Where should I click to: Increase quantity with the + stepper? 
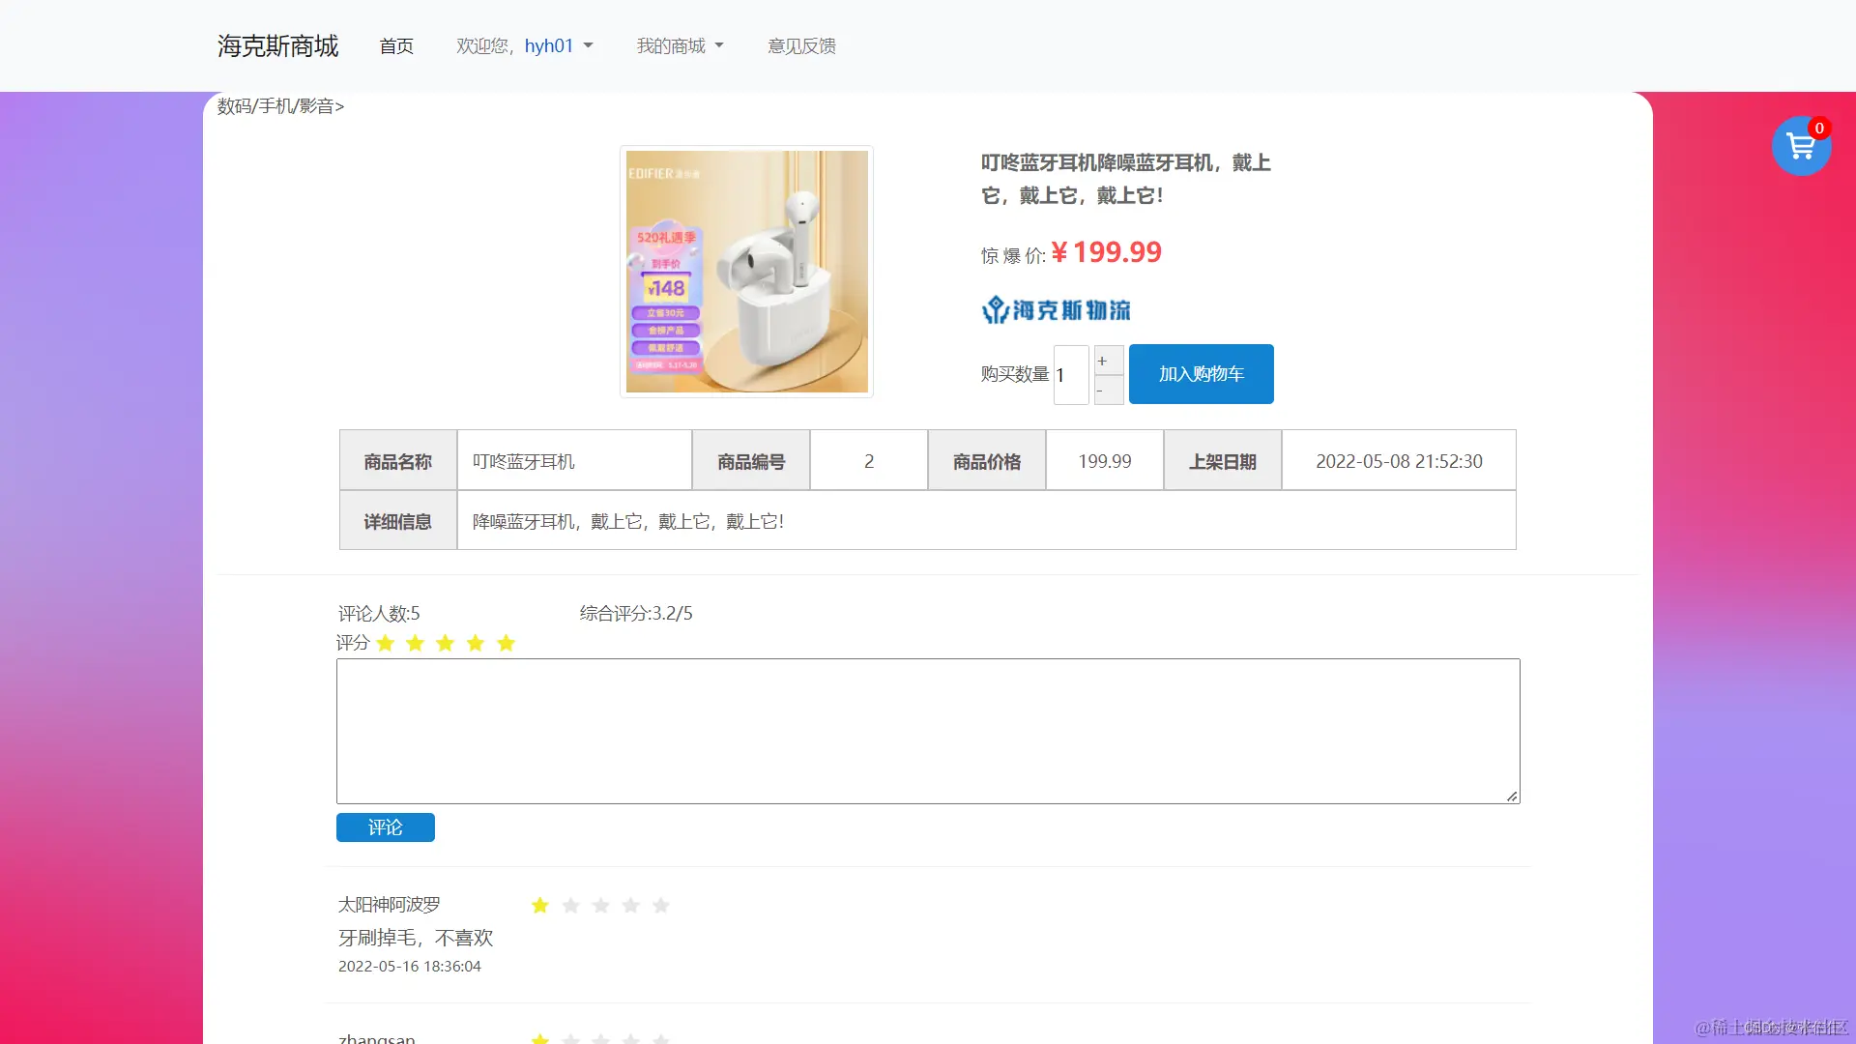tap(1108, 361)
